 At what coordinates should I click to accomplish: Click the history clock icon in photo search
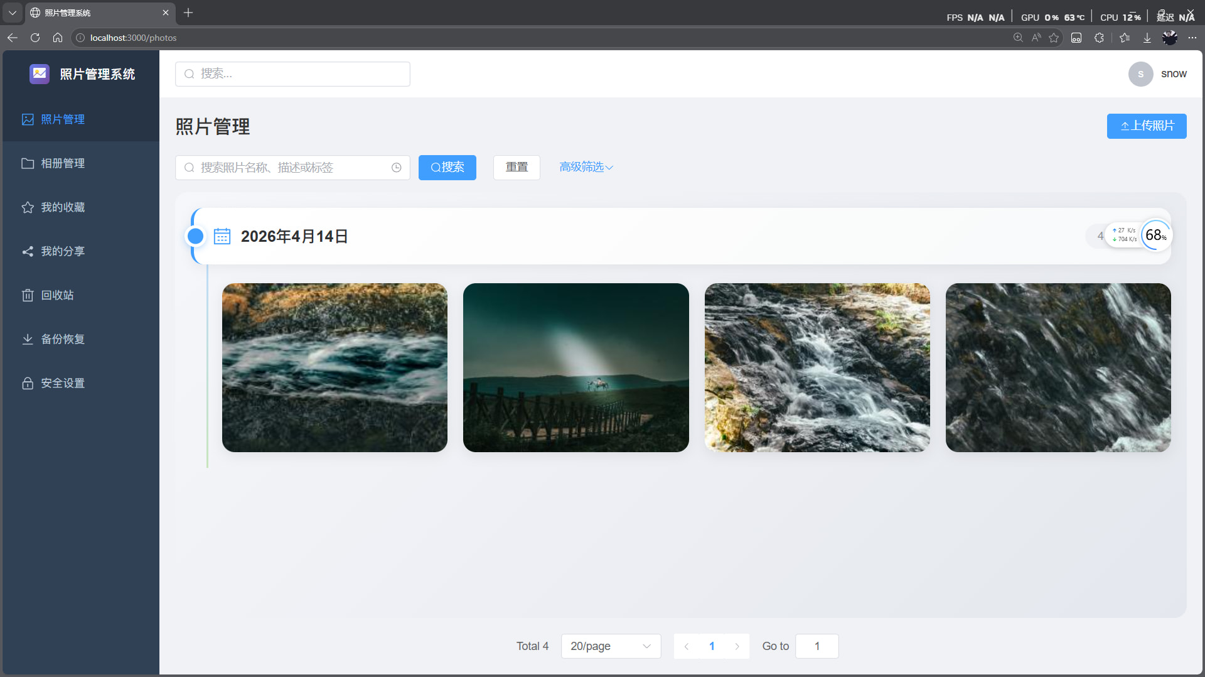pos(396,168)
